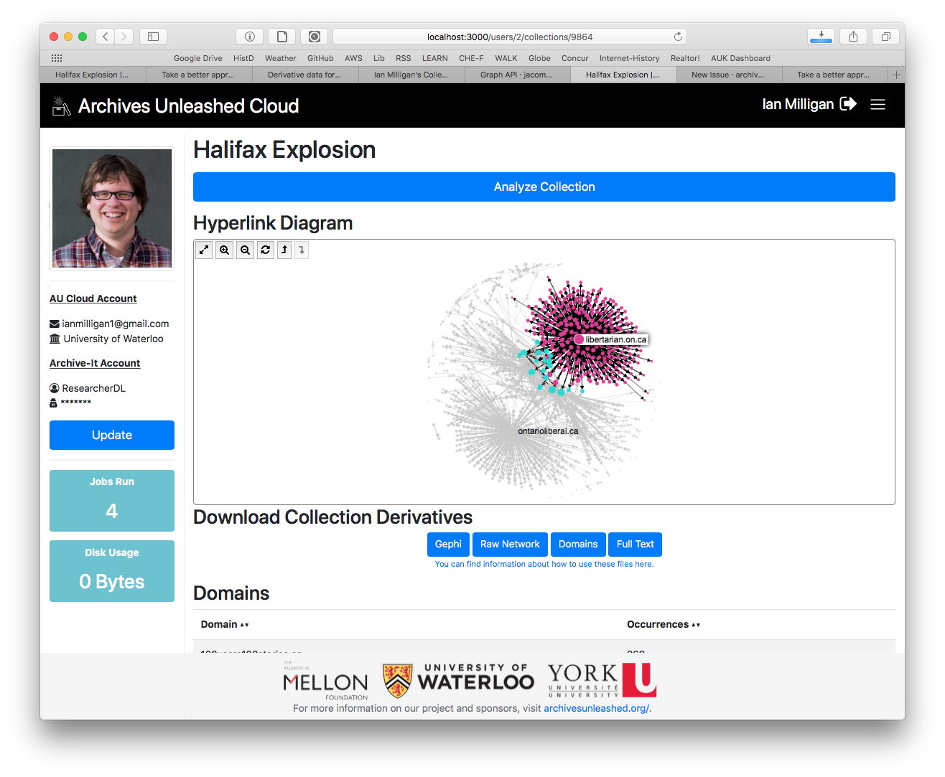Click the info extension icon in Safari toolbar
Viewport: 945px width, 777px height.
pos(250,37)
